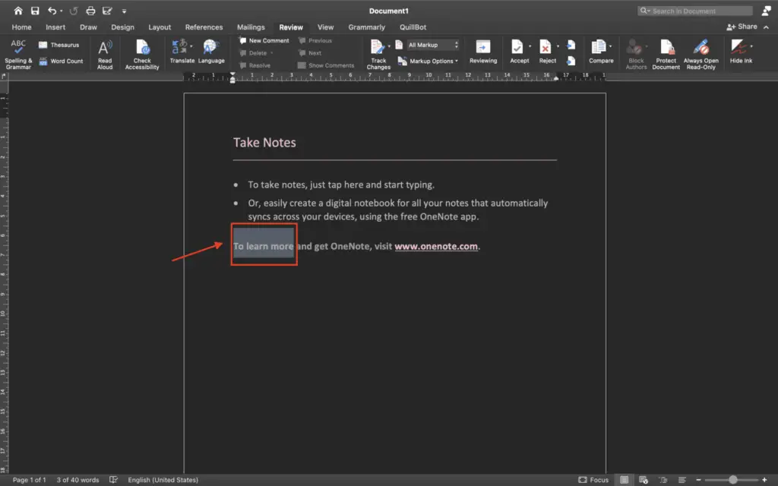Open the www.onenote.com link
The width and height of the screenshot is (778, 486).
pos(436,247)
